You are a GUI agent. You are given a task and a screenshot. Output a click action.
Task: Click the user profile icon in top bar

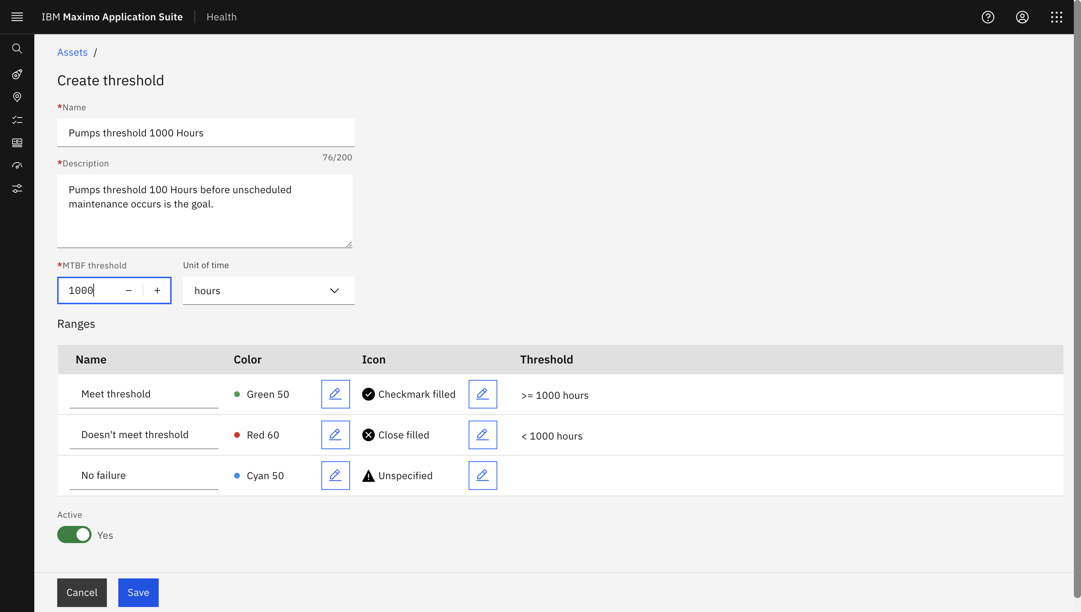pos(1023,16)
